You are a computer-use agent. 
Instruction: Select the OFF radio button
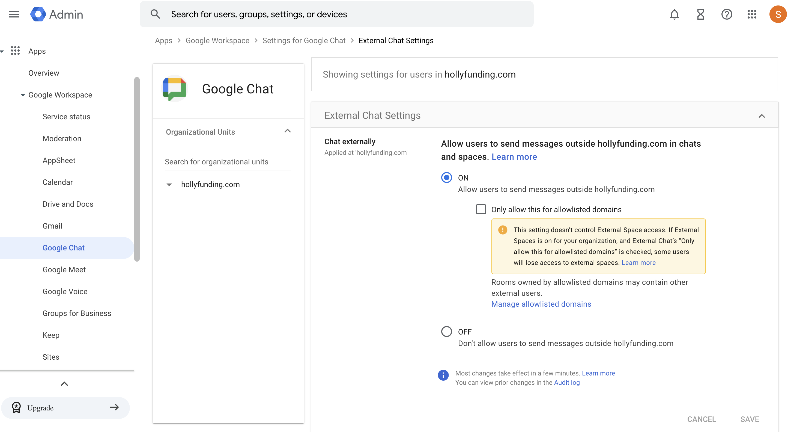click(x=446, y=332)
